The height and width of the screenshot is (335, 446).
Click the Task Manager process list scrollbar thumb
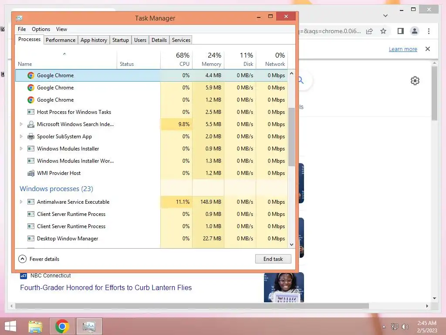291,137
